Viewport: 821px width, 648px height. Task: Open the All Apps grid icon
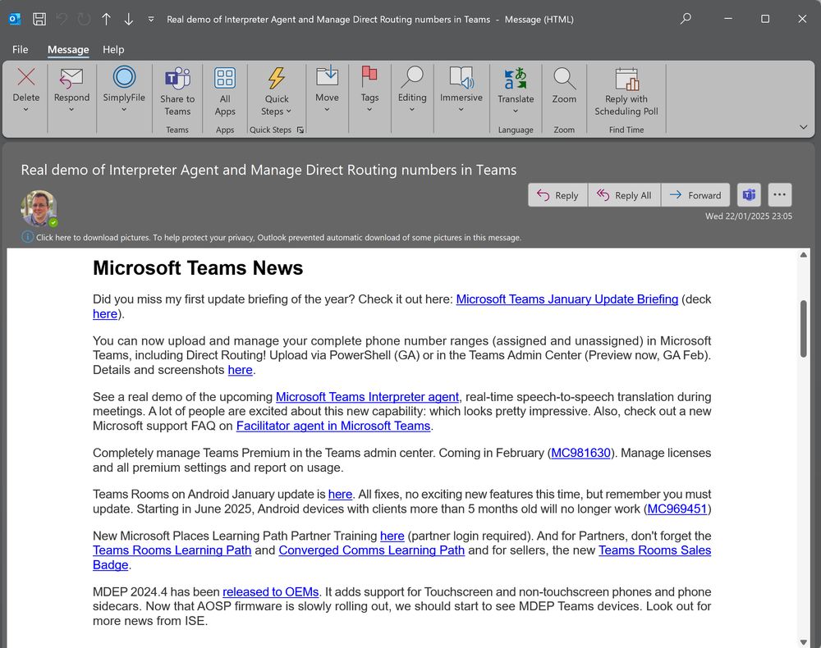225,79
